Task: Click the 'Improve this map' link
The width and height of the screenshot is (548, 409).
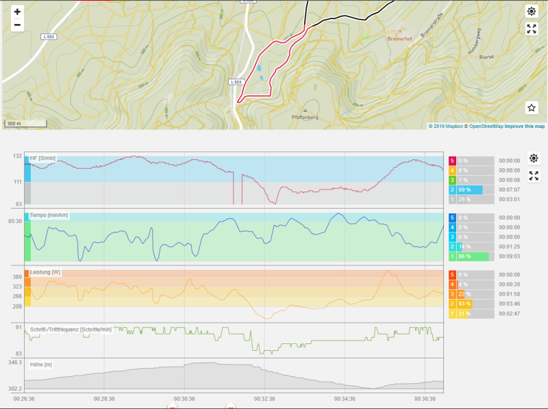Action: point(526,126)
